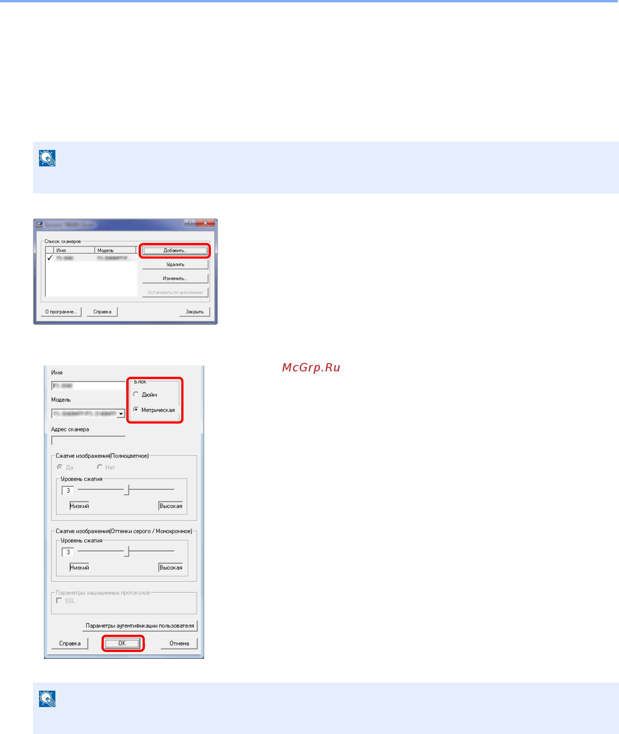Click the Высокая label under grayscale compression
Image resolution: width=619 pixels, height=734 pixels.
click(x=171, y=567)
